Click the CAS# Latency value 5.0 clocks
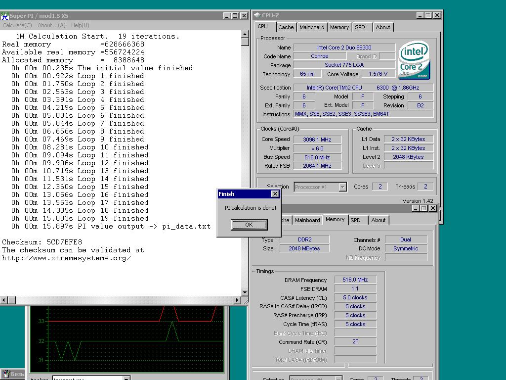The width and height of the screenshot is (506, 380). click(355, 297)
